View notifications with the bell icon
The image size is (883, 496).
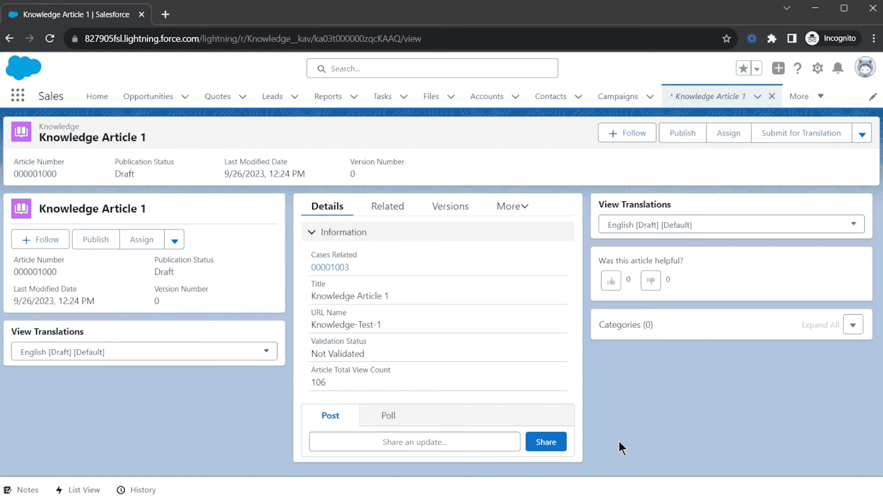pos(838,68)
